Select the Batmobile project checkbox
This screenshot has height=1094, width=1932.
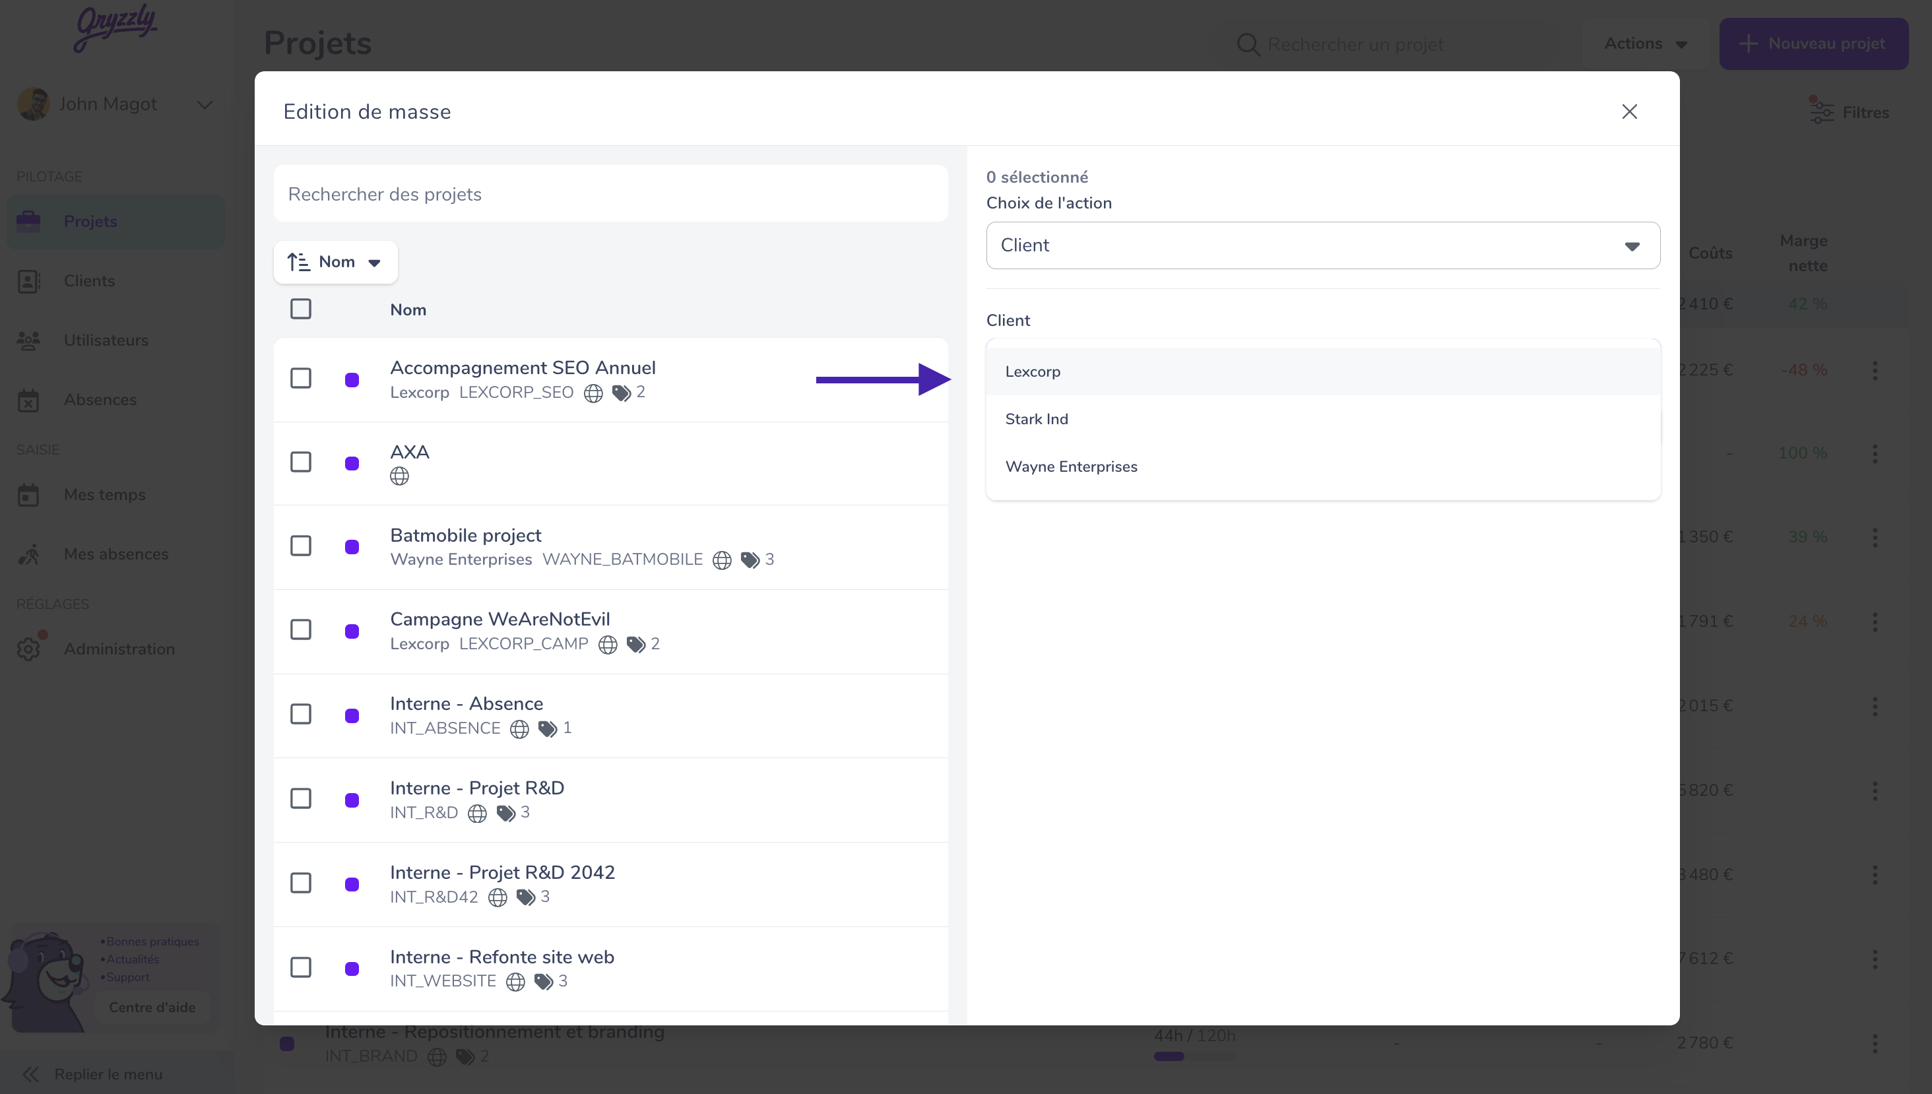[300, 546]
